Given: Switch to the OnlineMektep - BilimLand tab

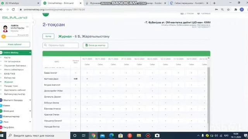Looking at the screenshot, I should 62,3.
